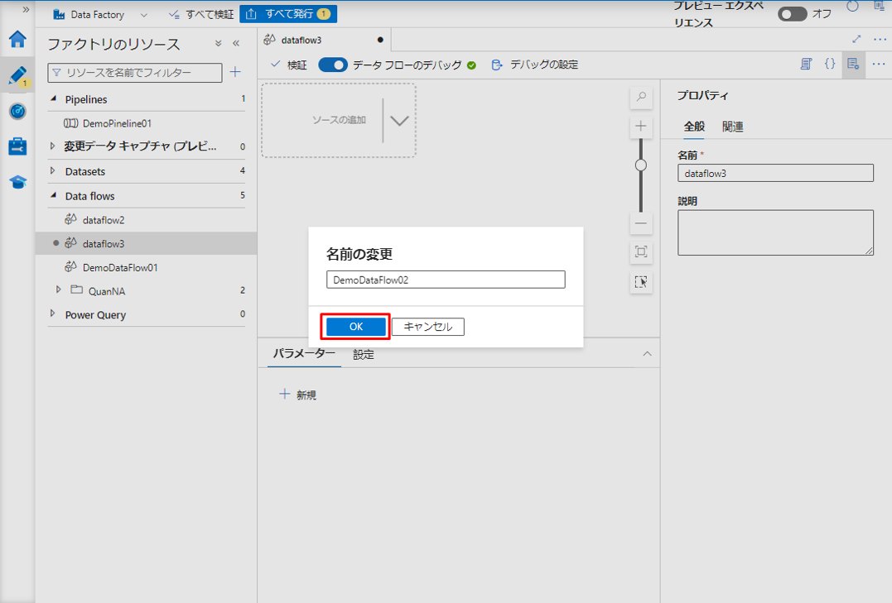Click the Publish all button
Image resolution: width=892 pixels, height=603 pixels.
click(x=288, y=13)
